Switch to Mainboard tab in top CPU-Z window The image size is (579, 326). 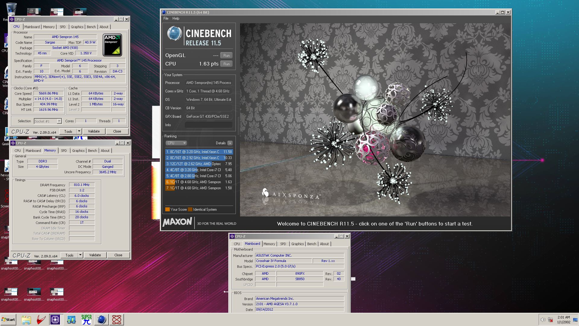tap(32, 27)
